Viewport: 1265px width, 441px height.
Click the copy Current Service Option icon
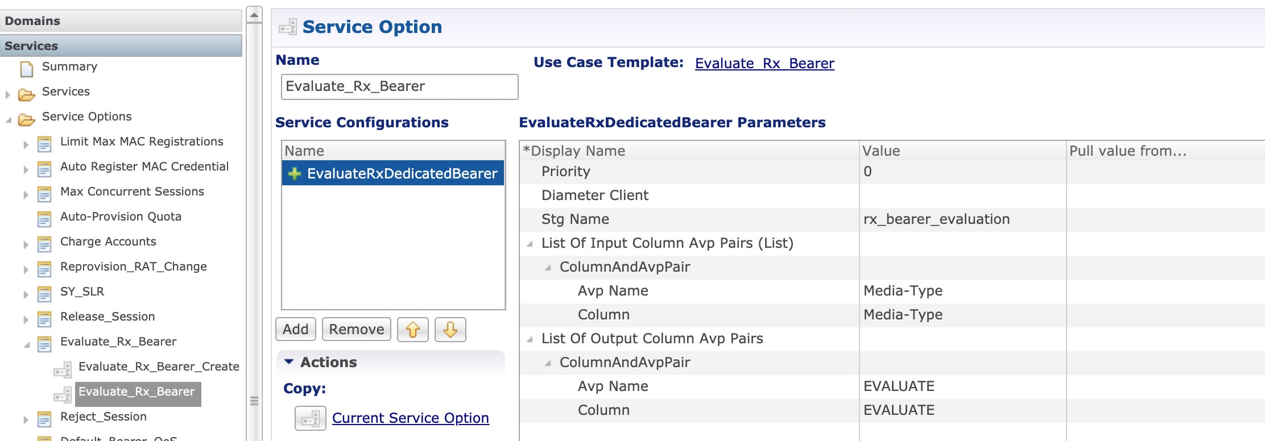[310, 418]
